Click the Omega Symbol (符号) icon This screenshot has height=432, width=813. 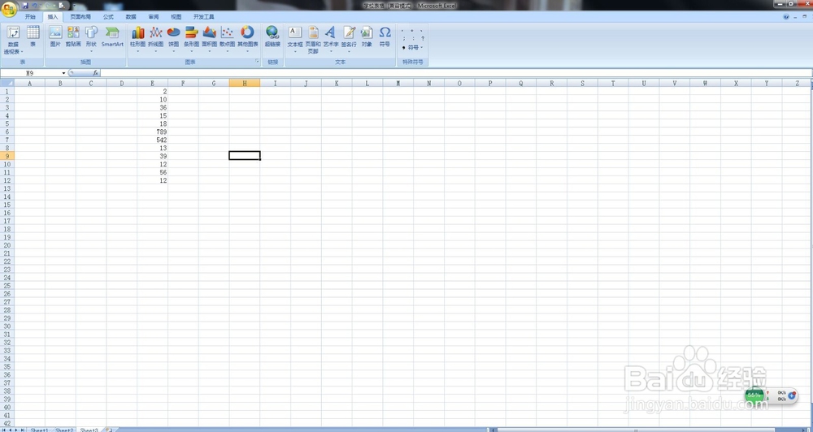click(x=385, y=32)
